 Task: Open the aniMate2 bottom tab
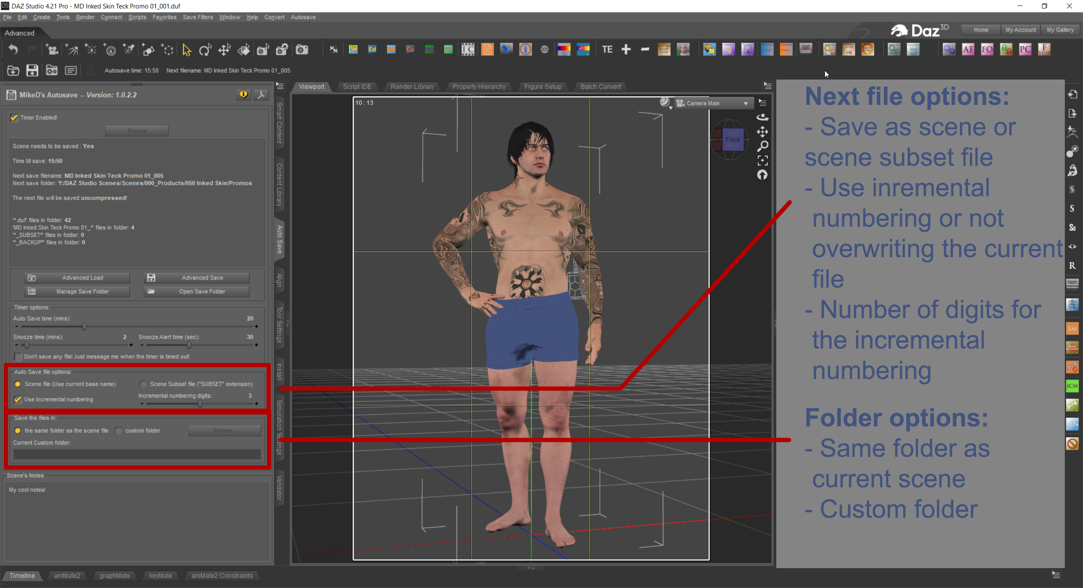(x=67, y=576)
